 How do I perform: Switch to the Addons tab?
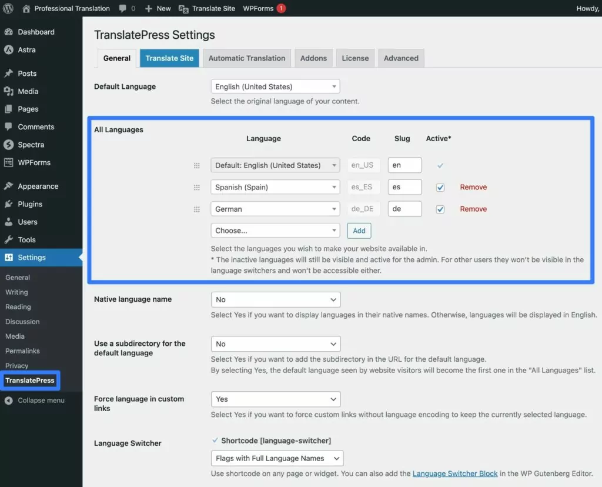coord(314,58)
